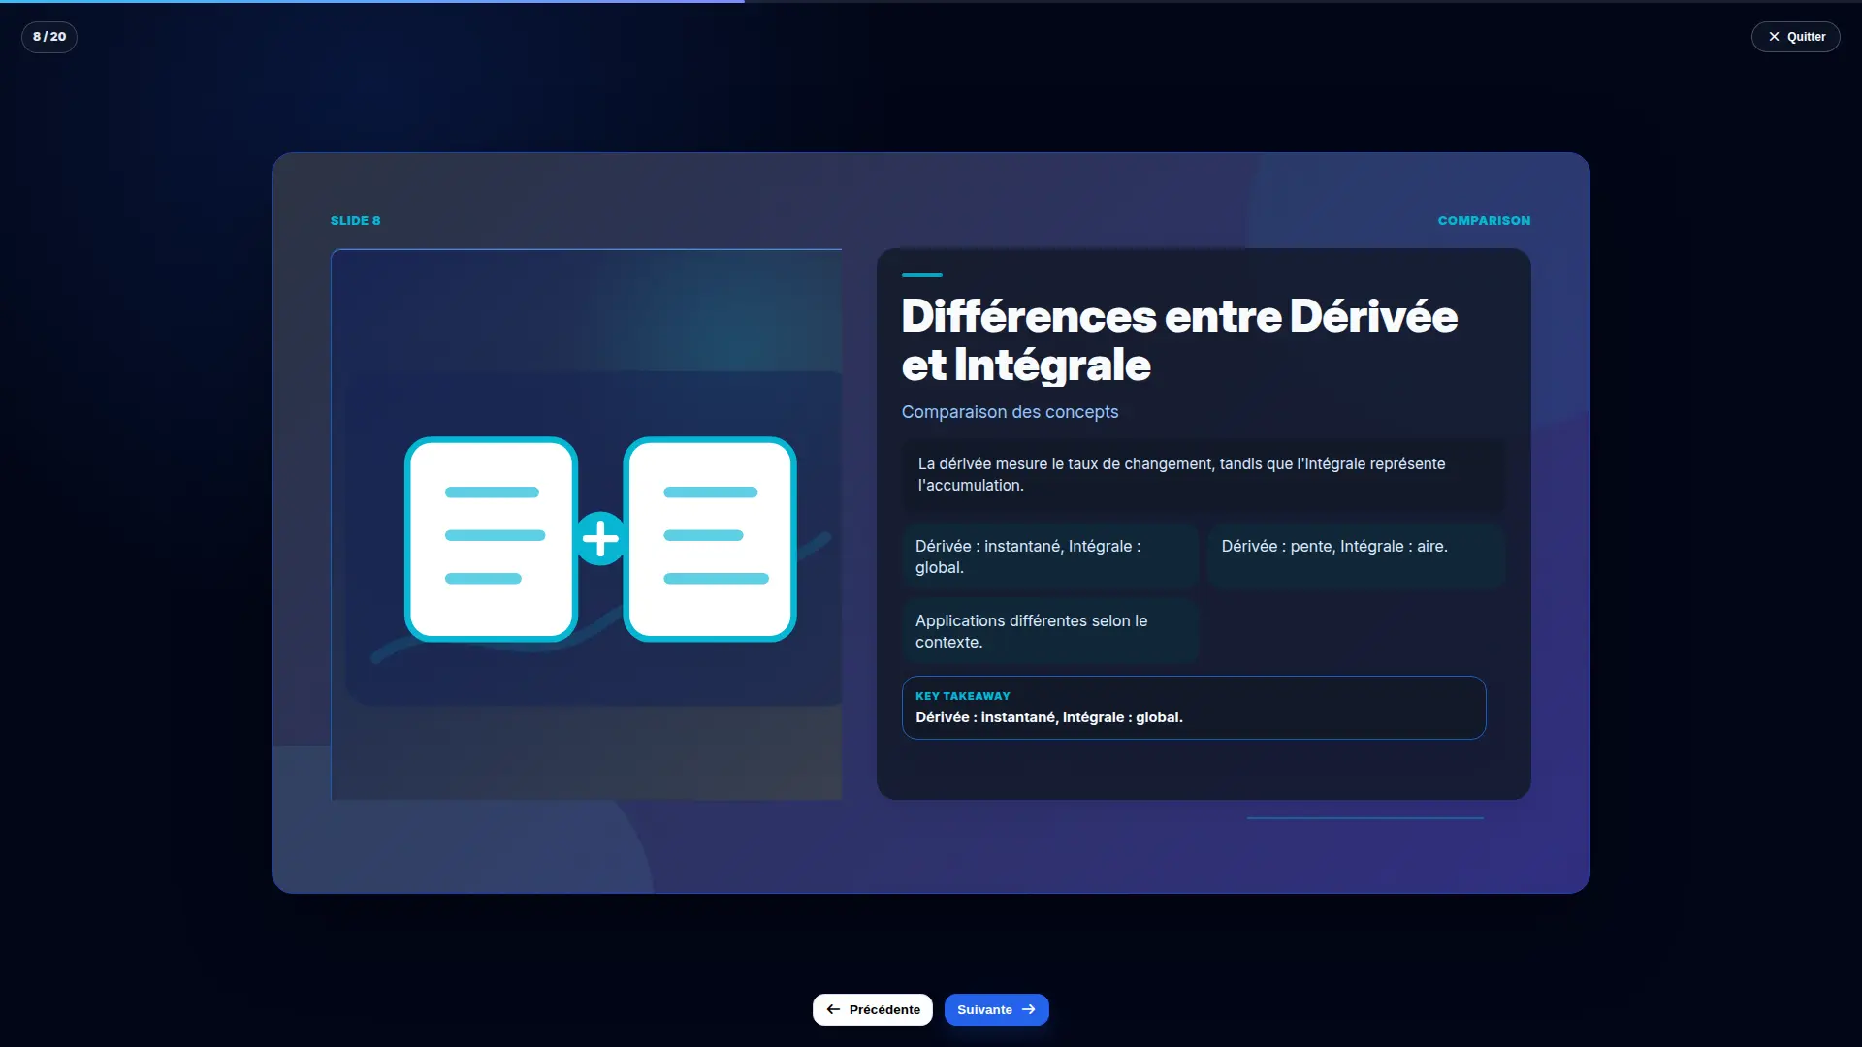Screen dimensions: 1862x1047
Task: Click the 'KEY TAKEAWAY' box
Action: tap(1194, 708)
